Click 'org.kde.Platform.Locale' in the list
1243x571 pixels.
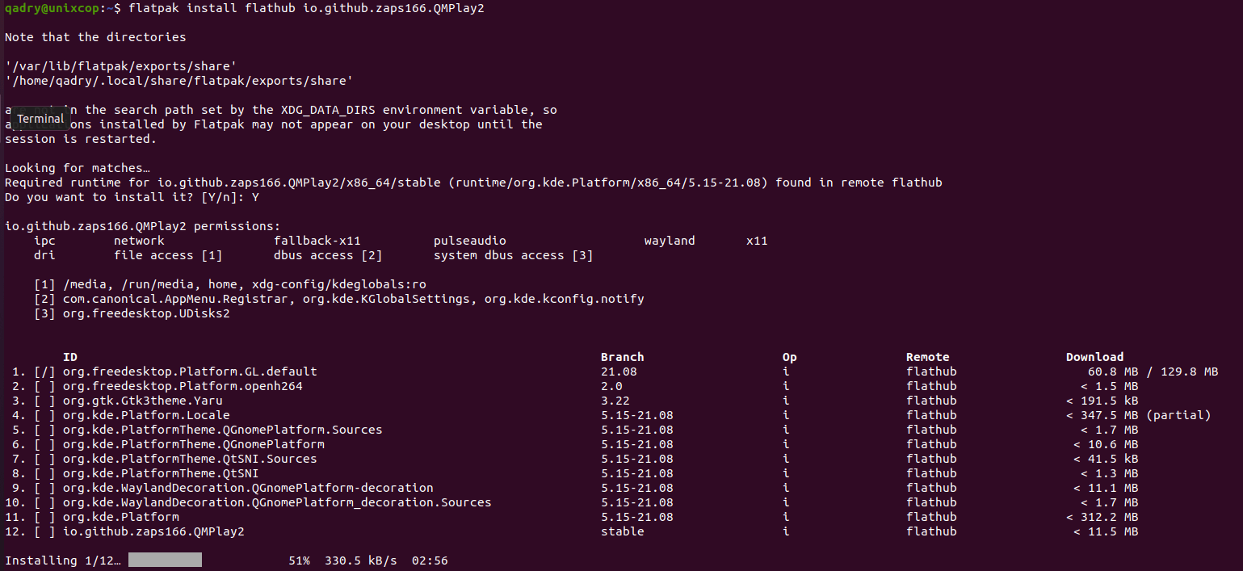(x=146, y=415)
